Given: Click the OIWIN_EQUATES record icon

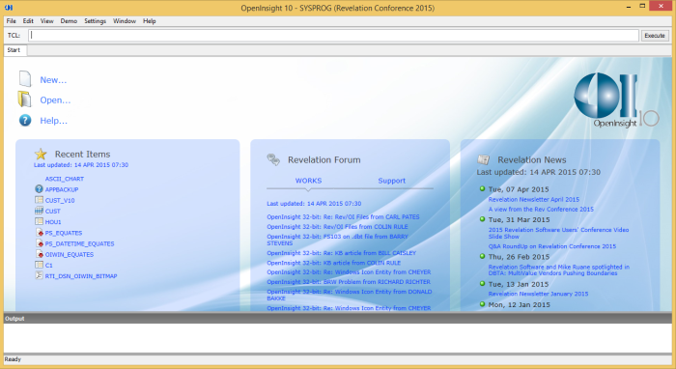Looking at the screenshot, I should [40, 254].
